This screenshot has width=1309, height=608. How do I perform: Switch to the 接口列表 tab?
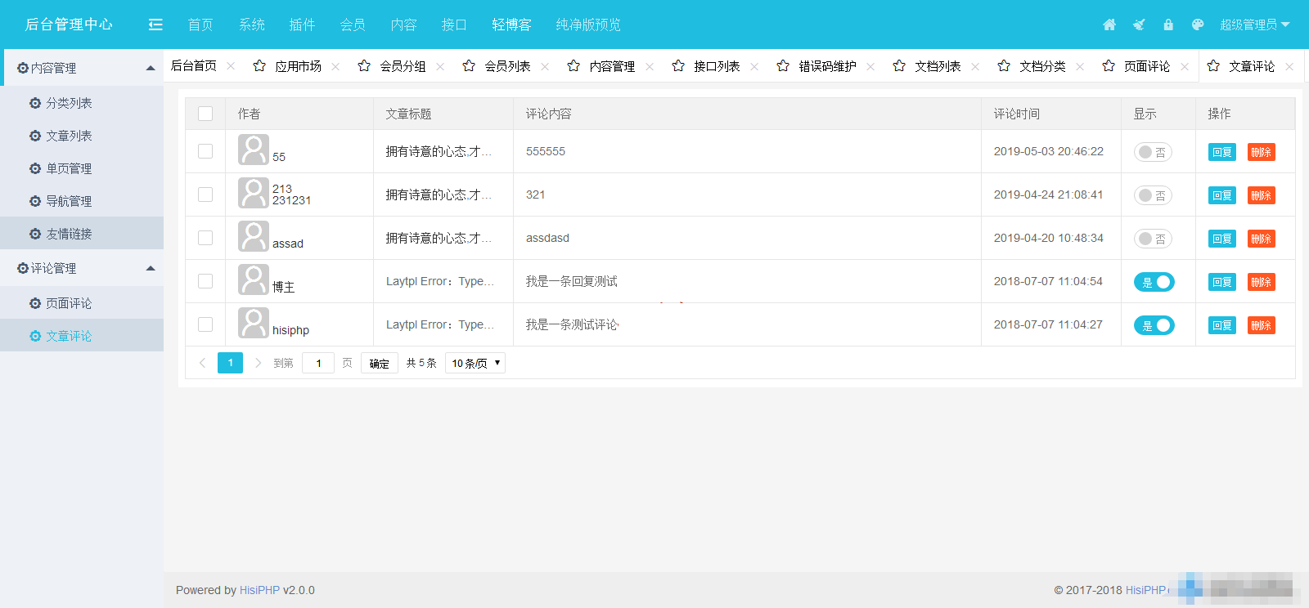[717, 66]
